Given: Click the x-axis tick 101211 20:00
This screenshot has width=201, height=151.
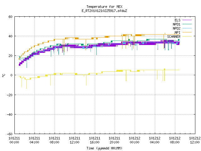Looking at the screenshot, I should tap(114, 140).
